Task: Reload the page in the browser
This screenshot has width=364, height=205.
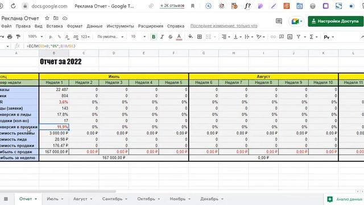Action: [13, 6]
